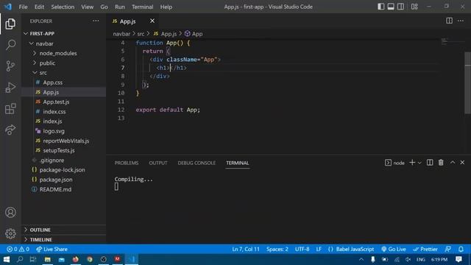This screenshot has height=265, width=471.
Task: Split the editor to the right
Action: 449,21
